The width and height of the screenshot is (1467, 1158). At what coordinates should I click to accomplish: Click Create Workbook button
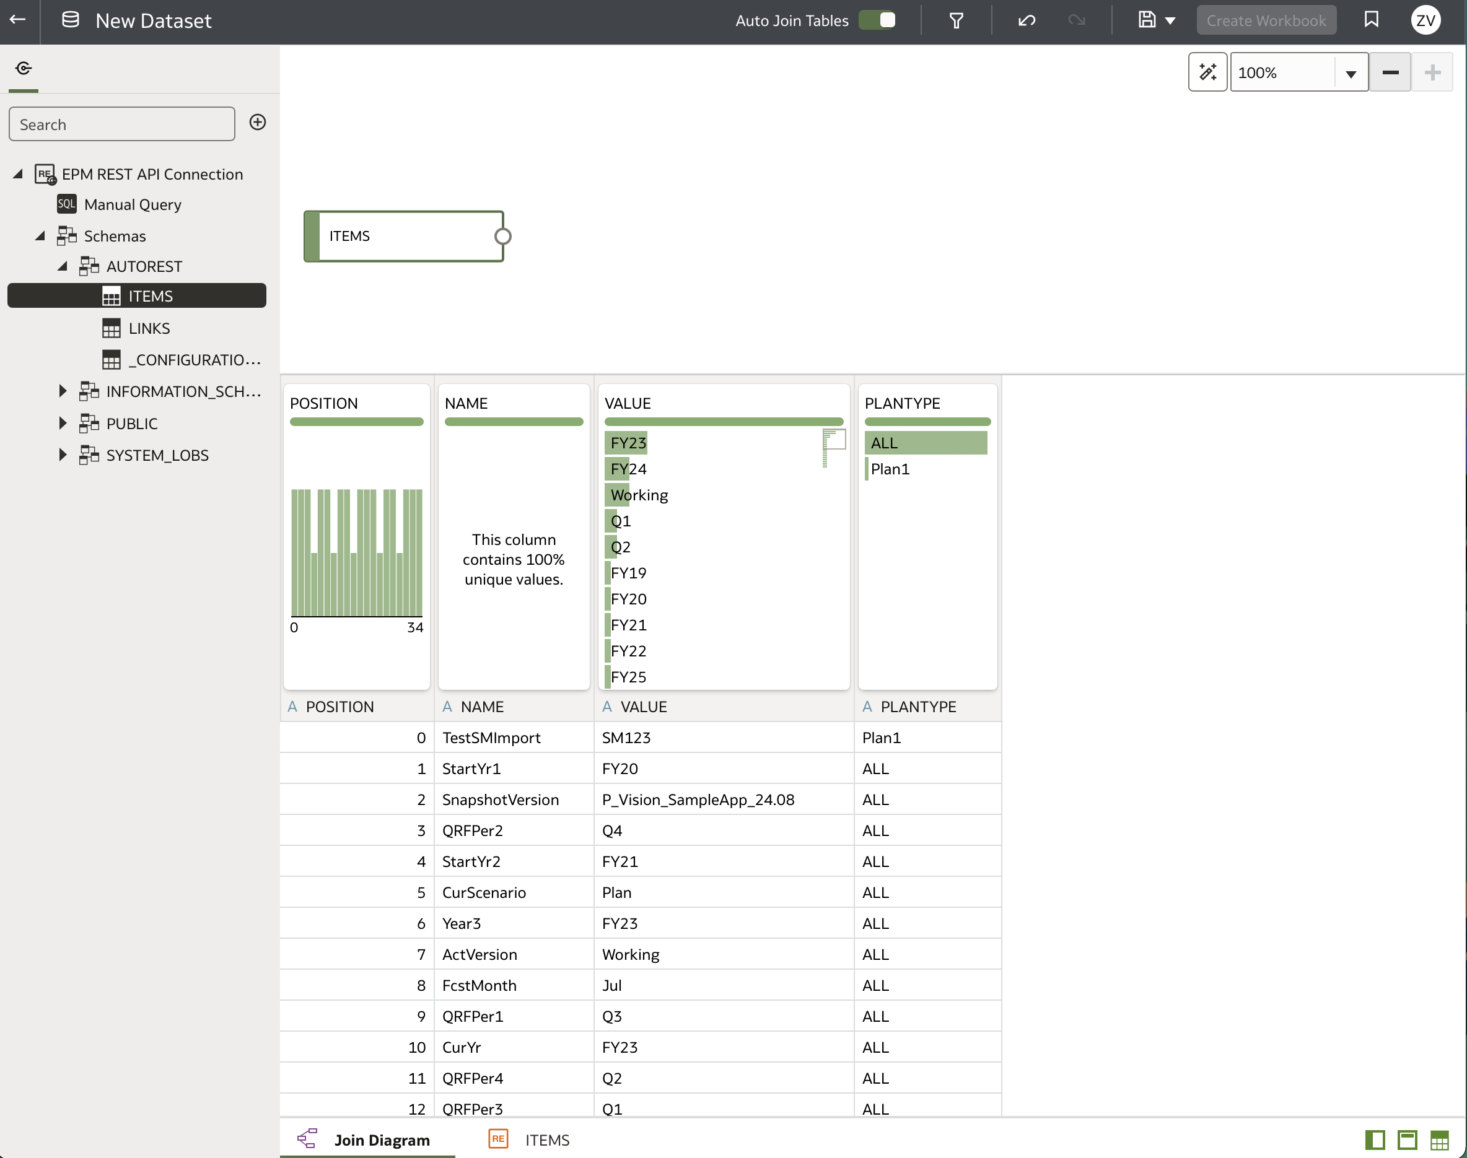(1266, 20)
